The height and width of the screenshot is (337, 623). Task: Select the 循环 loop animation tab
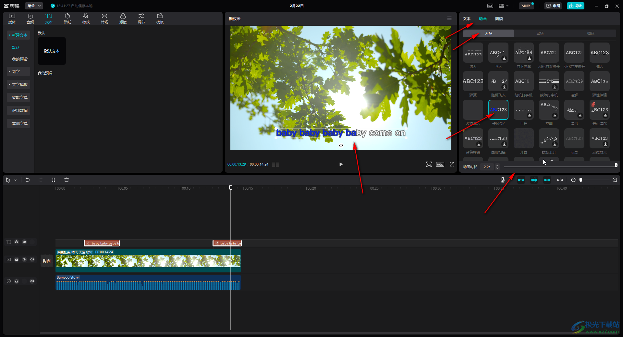pos(591,33)
